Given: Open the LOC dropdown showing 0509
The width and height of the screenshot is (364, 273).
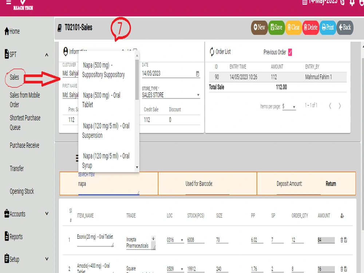Looking at the screenshot, I should [175, 269].
